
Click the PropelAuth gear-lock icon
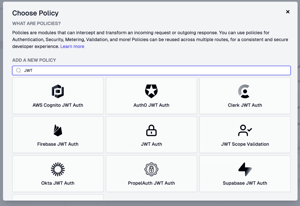[151, 169]
